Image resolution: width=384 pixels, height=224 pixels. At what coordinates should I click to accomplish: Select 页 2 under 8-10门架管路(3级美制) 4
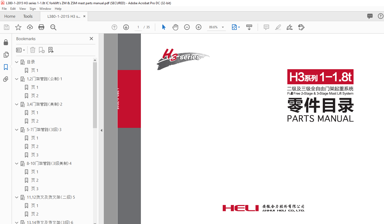[x=35, y=180]
